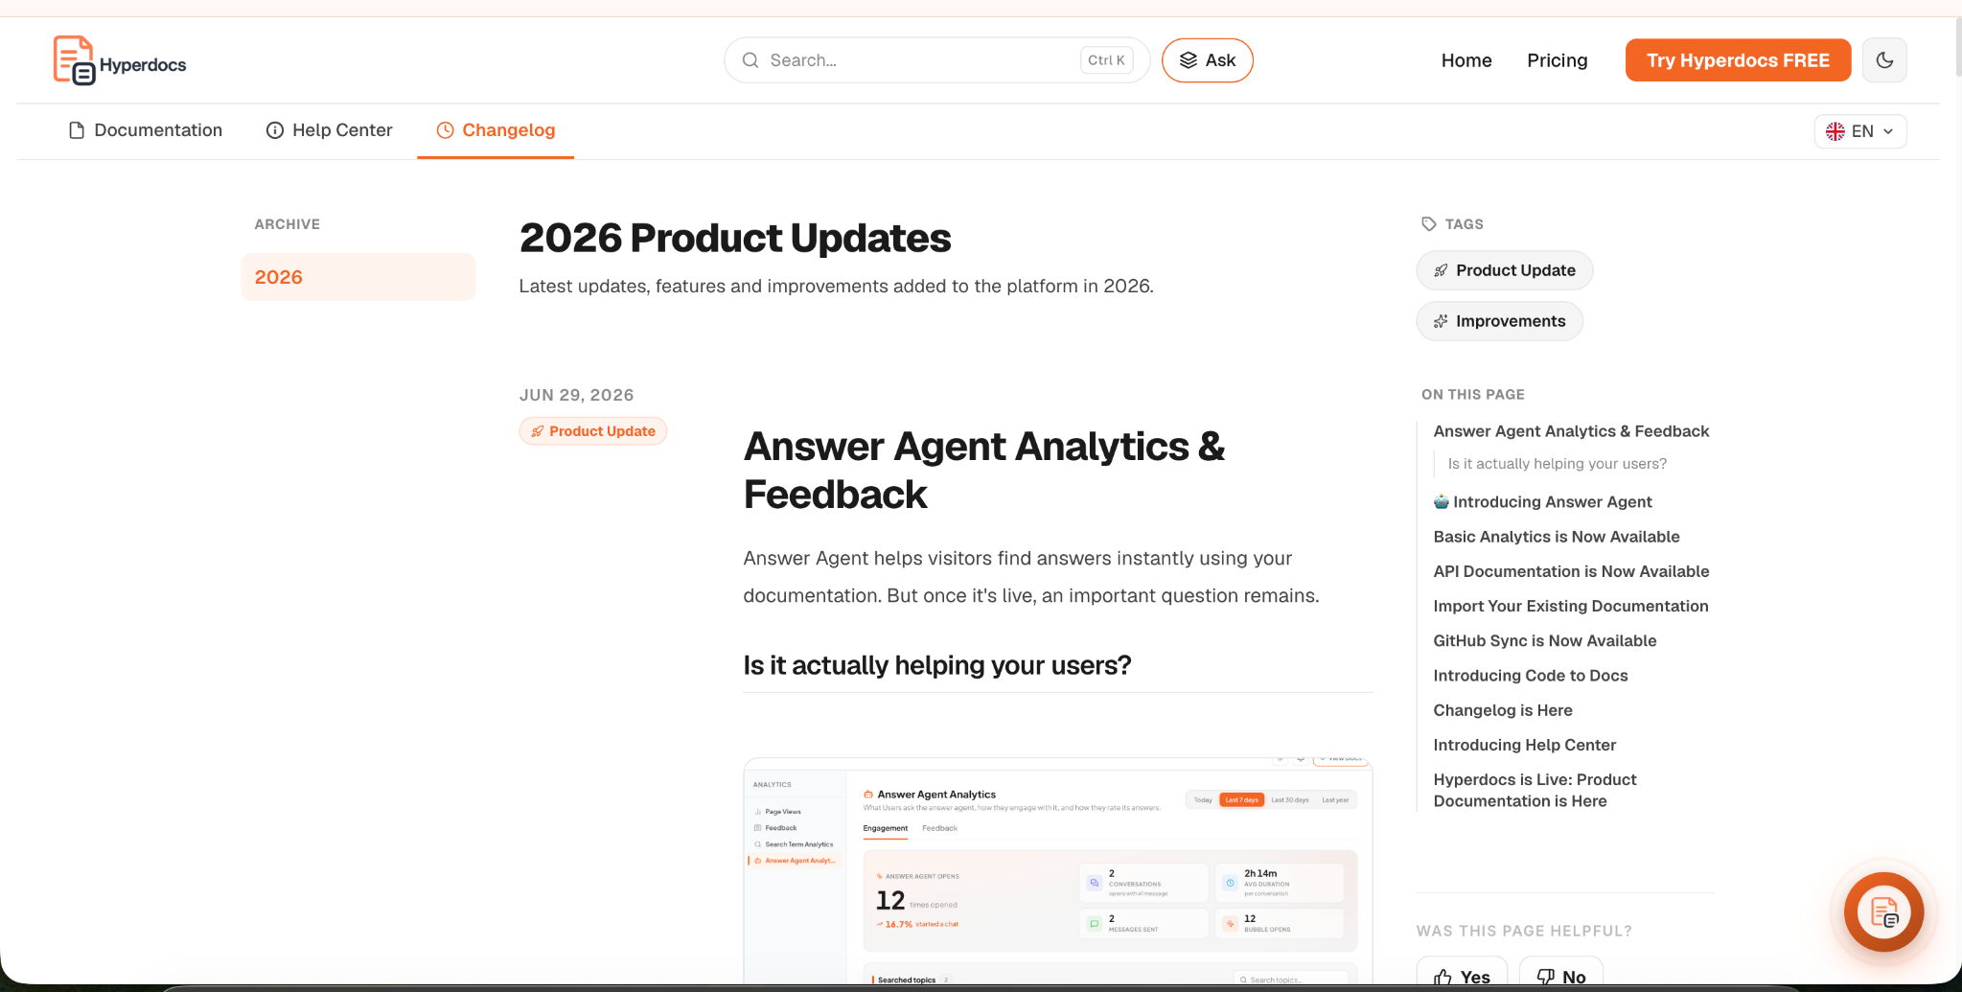Go to API Documentation is Now Available
The image size is (1962, 992).
click(x=1571, y=571)
